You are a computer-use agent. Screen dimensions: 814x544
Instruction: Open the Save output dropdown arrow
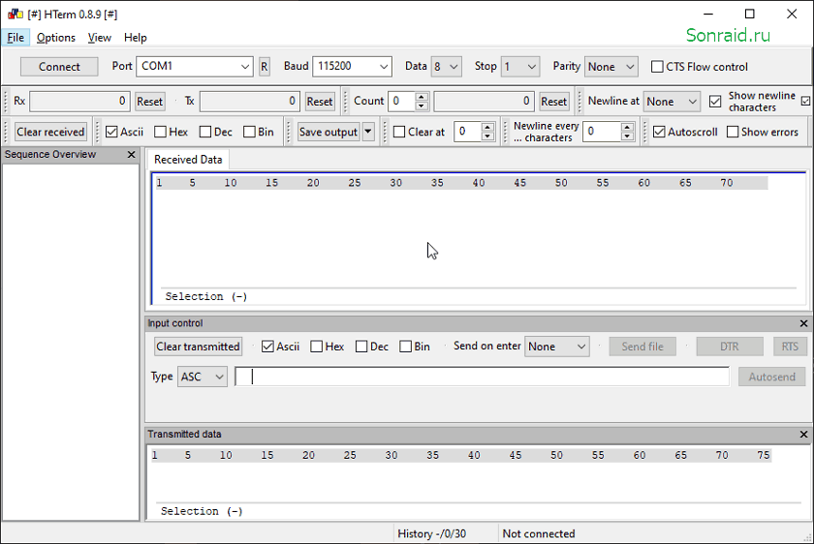click(x=368, y=132)
